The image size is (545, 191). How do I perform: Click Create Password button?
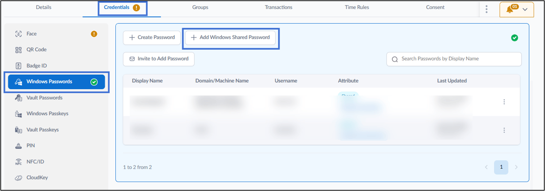(152, 38)
